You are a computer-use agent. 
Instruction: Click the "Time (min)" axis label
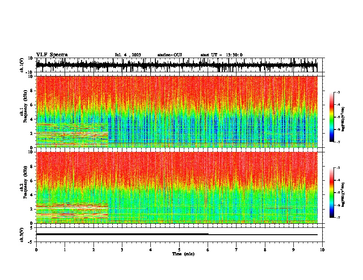pyautogui.click(x=183, y=254)
